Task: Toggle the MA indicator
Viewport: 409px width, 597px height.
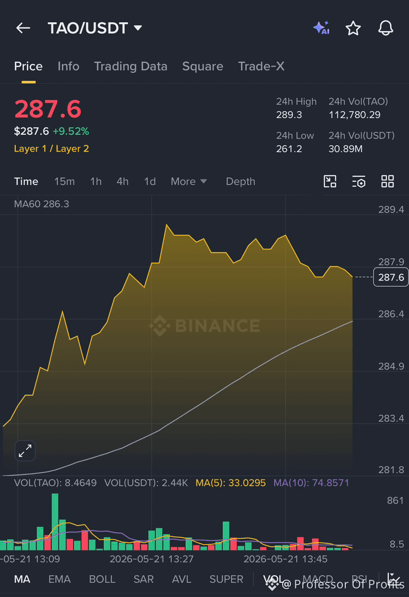Action: tap(22, 579)
